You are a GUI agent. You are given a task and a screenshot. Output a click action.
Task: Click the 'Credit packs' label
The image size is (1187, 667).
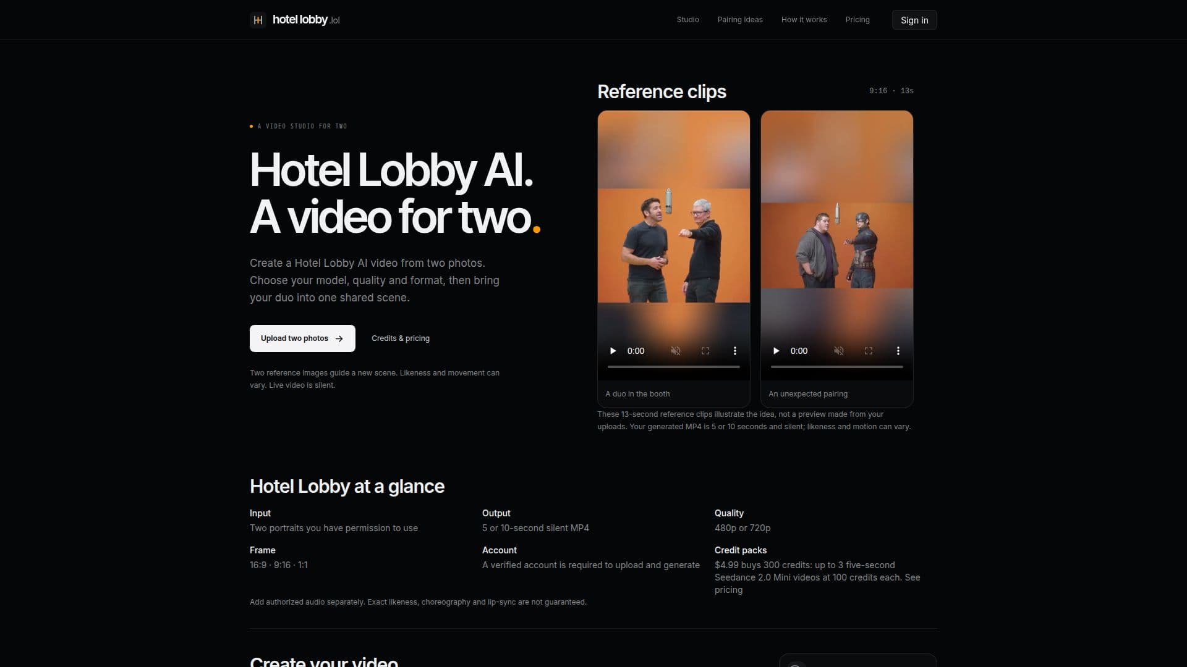coord(741,550)
